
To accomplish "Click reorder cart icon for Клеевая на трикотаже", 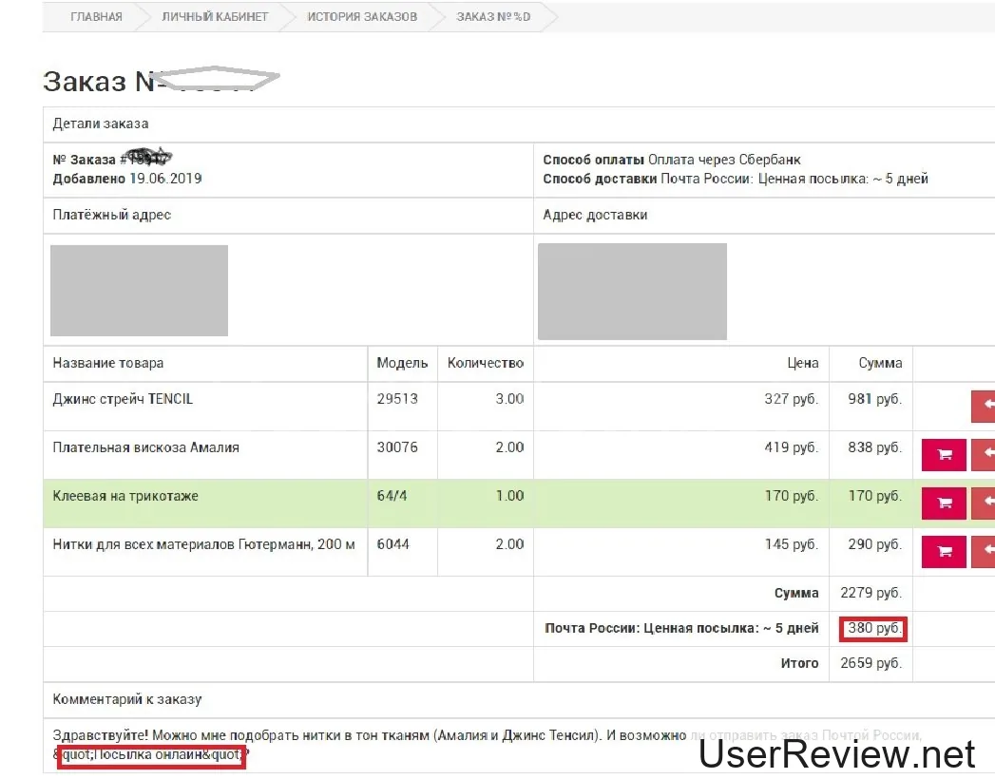I will [944, 503].
